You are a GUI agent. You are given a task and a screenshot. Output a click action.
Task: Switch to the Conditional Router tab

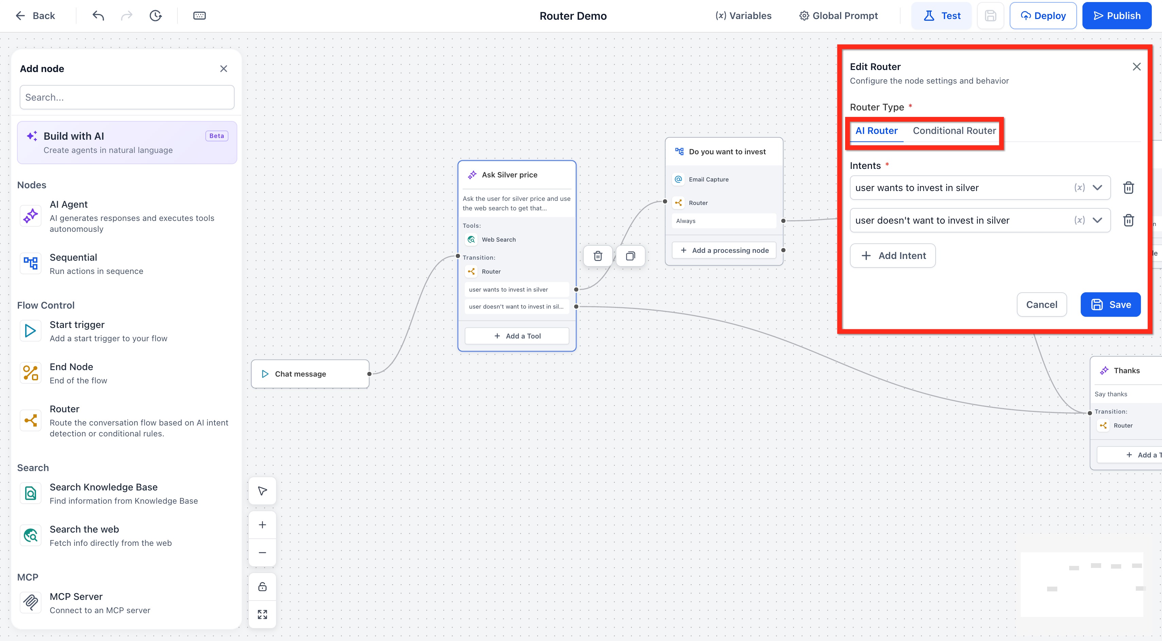(x=954, y=131)
